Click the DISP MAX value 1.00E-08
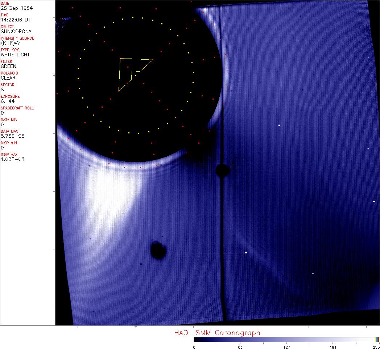The height and width of the screenshot is (349, 380). click(x=12, y=159)
